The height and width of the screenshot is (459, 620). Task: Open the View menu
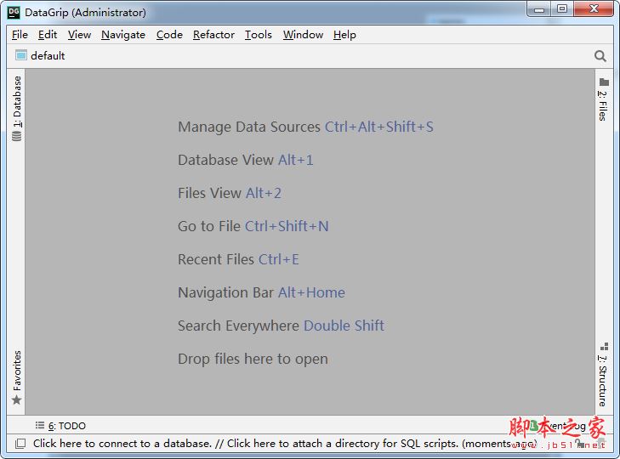coord(79,35)
